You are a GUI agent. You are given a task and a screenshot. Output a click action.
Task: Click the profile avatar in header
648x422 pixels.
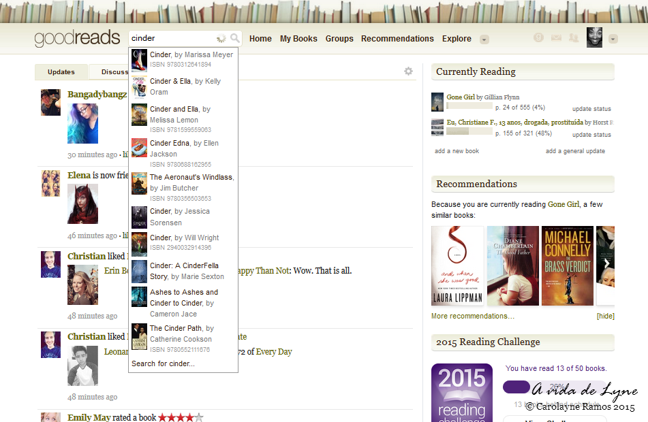pyautogui.click(x=594, y=37)
